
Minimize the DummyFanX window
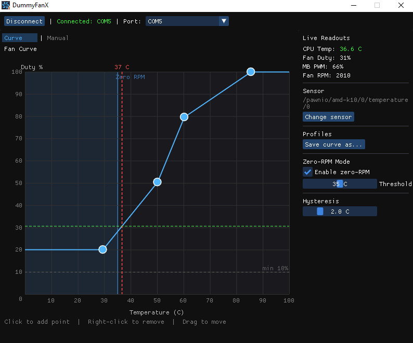click(354, 5)
